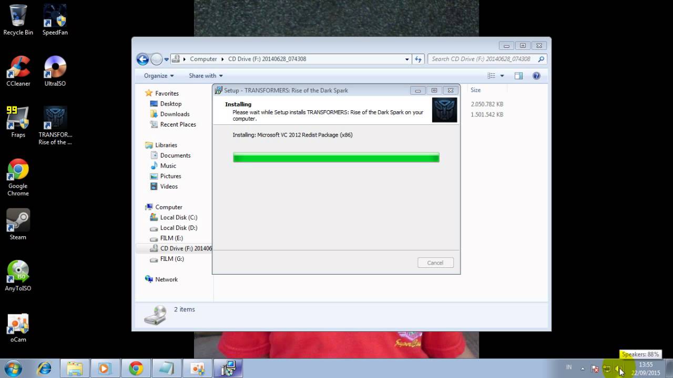Open the recent pages dropdown in Explorer
Screen dimensions: 673x378
click(167, 59)
